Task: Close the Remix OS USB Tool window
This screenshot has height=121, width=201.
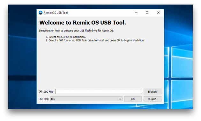Action: point(158,13)
